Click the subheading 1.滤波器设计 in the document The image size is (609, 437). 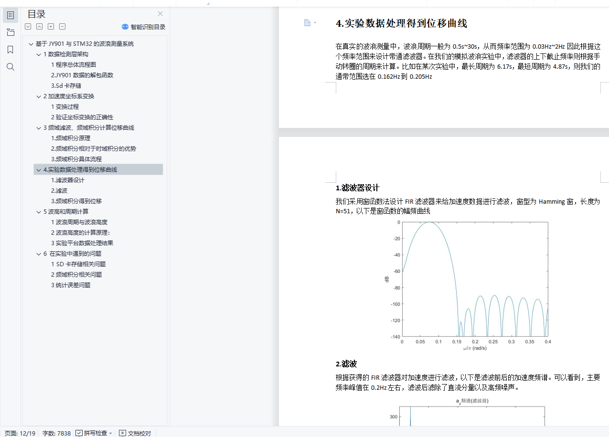(x=358, y=187)
